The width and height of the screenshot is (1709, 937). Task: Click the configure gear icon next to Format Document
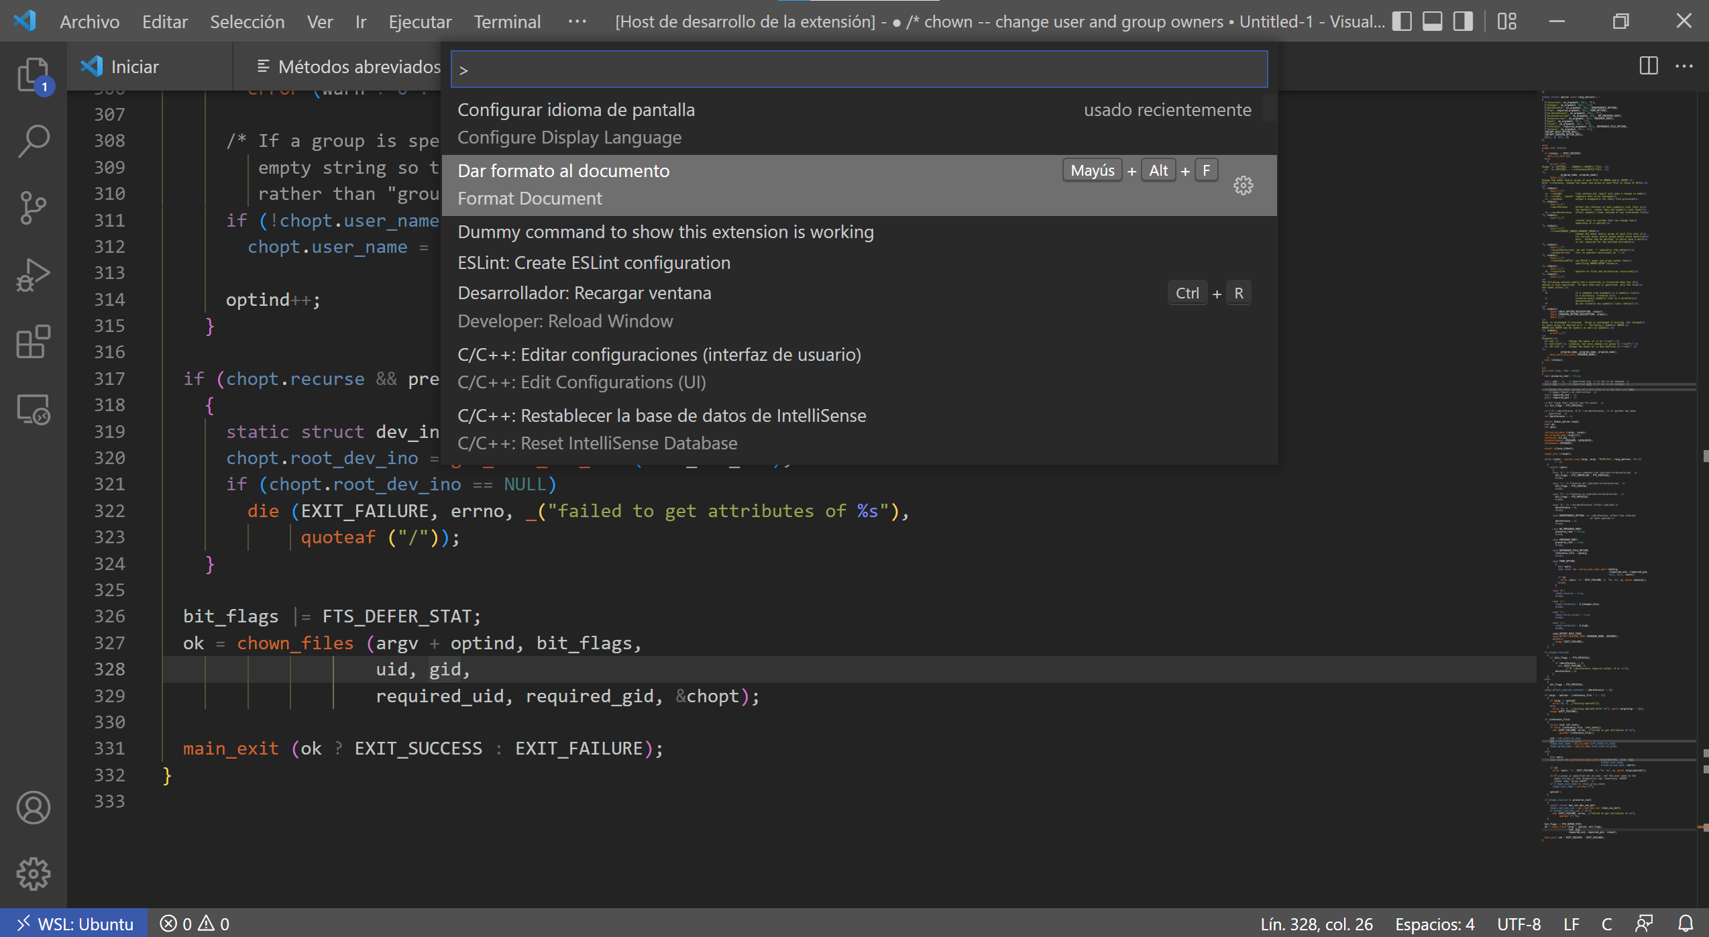(1244, 184)
